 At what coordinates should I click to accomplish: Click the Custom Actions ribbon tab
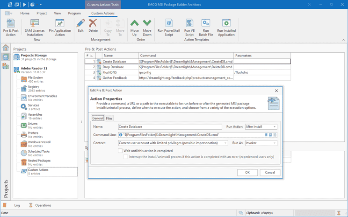103,13
